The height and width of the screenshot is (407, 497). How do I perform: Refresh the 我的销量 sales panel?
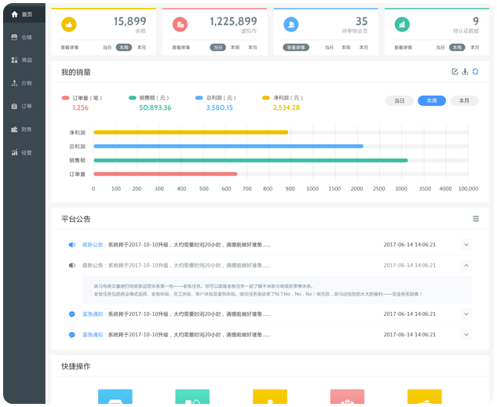(x=476, y=72)
